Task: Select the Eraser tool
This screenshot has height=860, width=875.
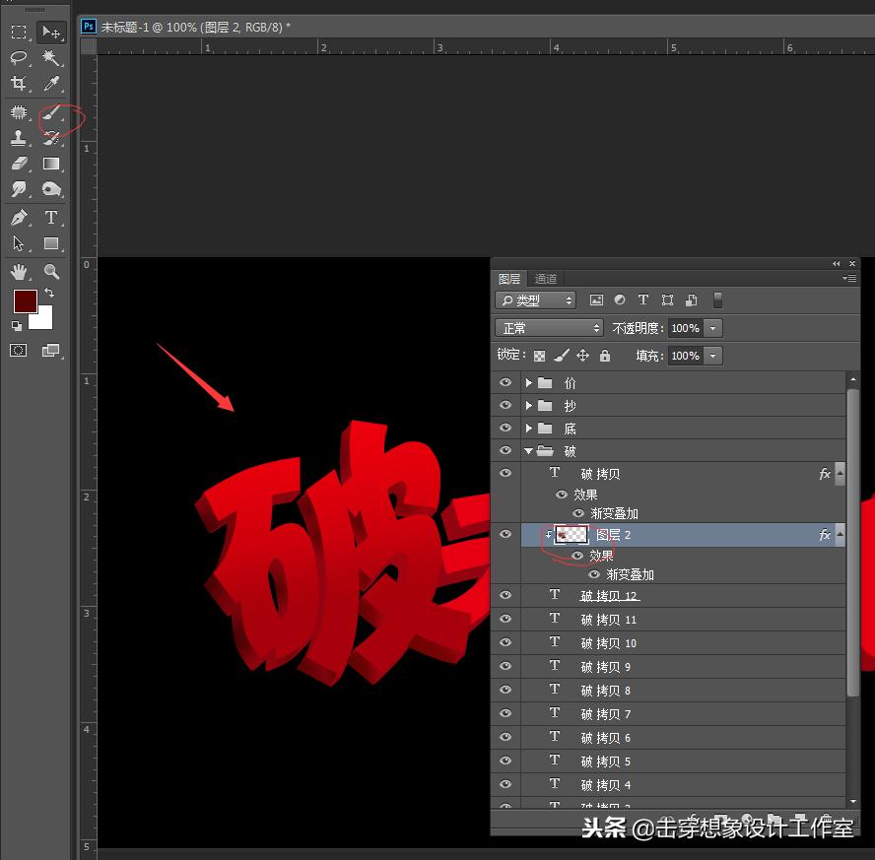Action: [x=18, y=164]
